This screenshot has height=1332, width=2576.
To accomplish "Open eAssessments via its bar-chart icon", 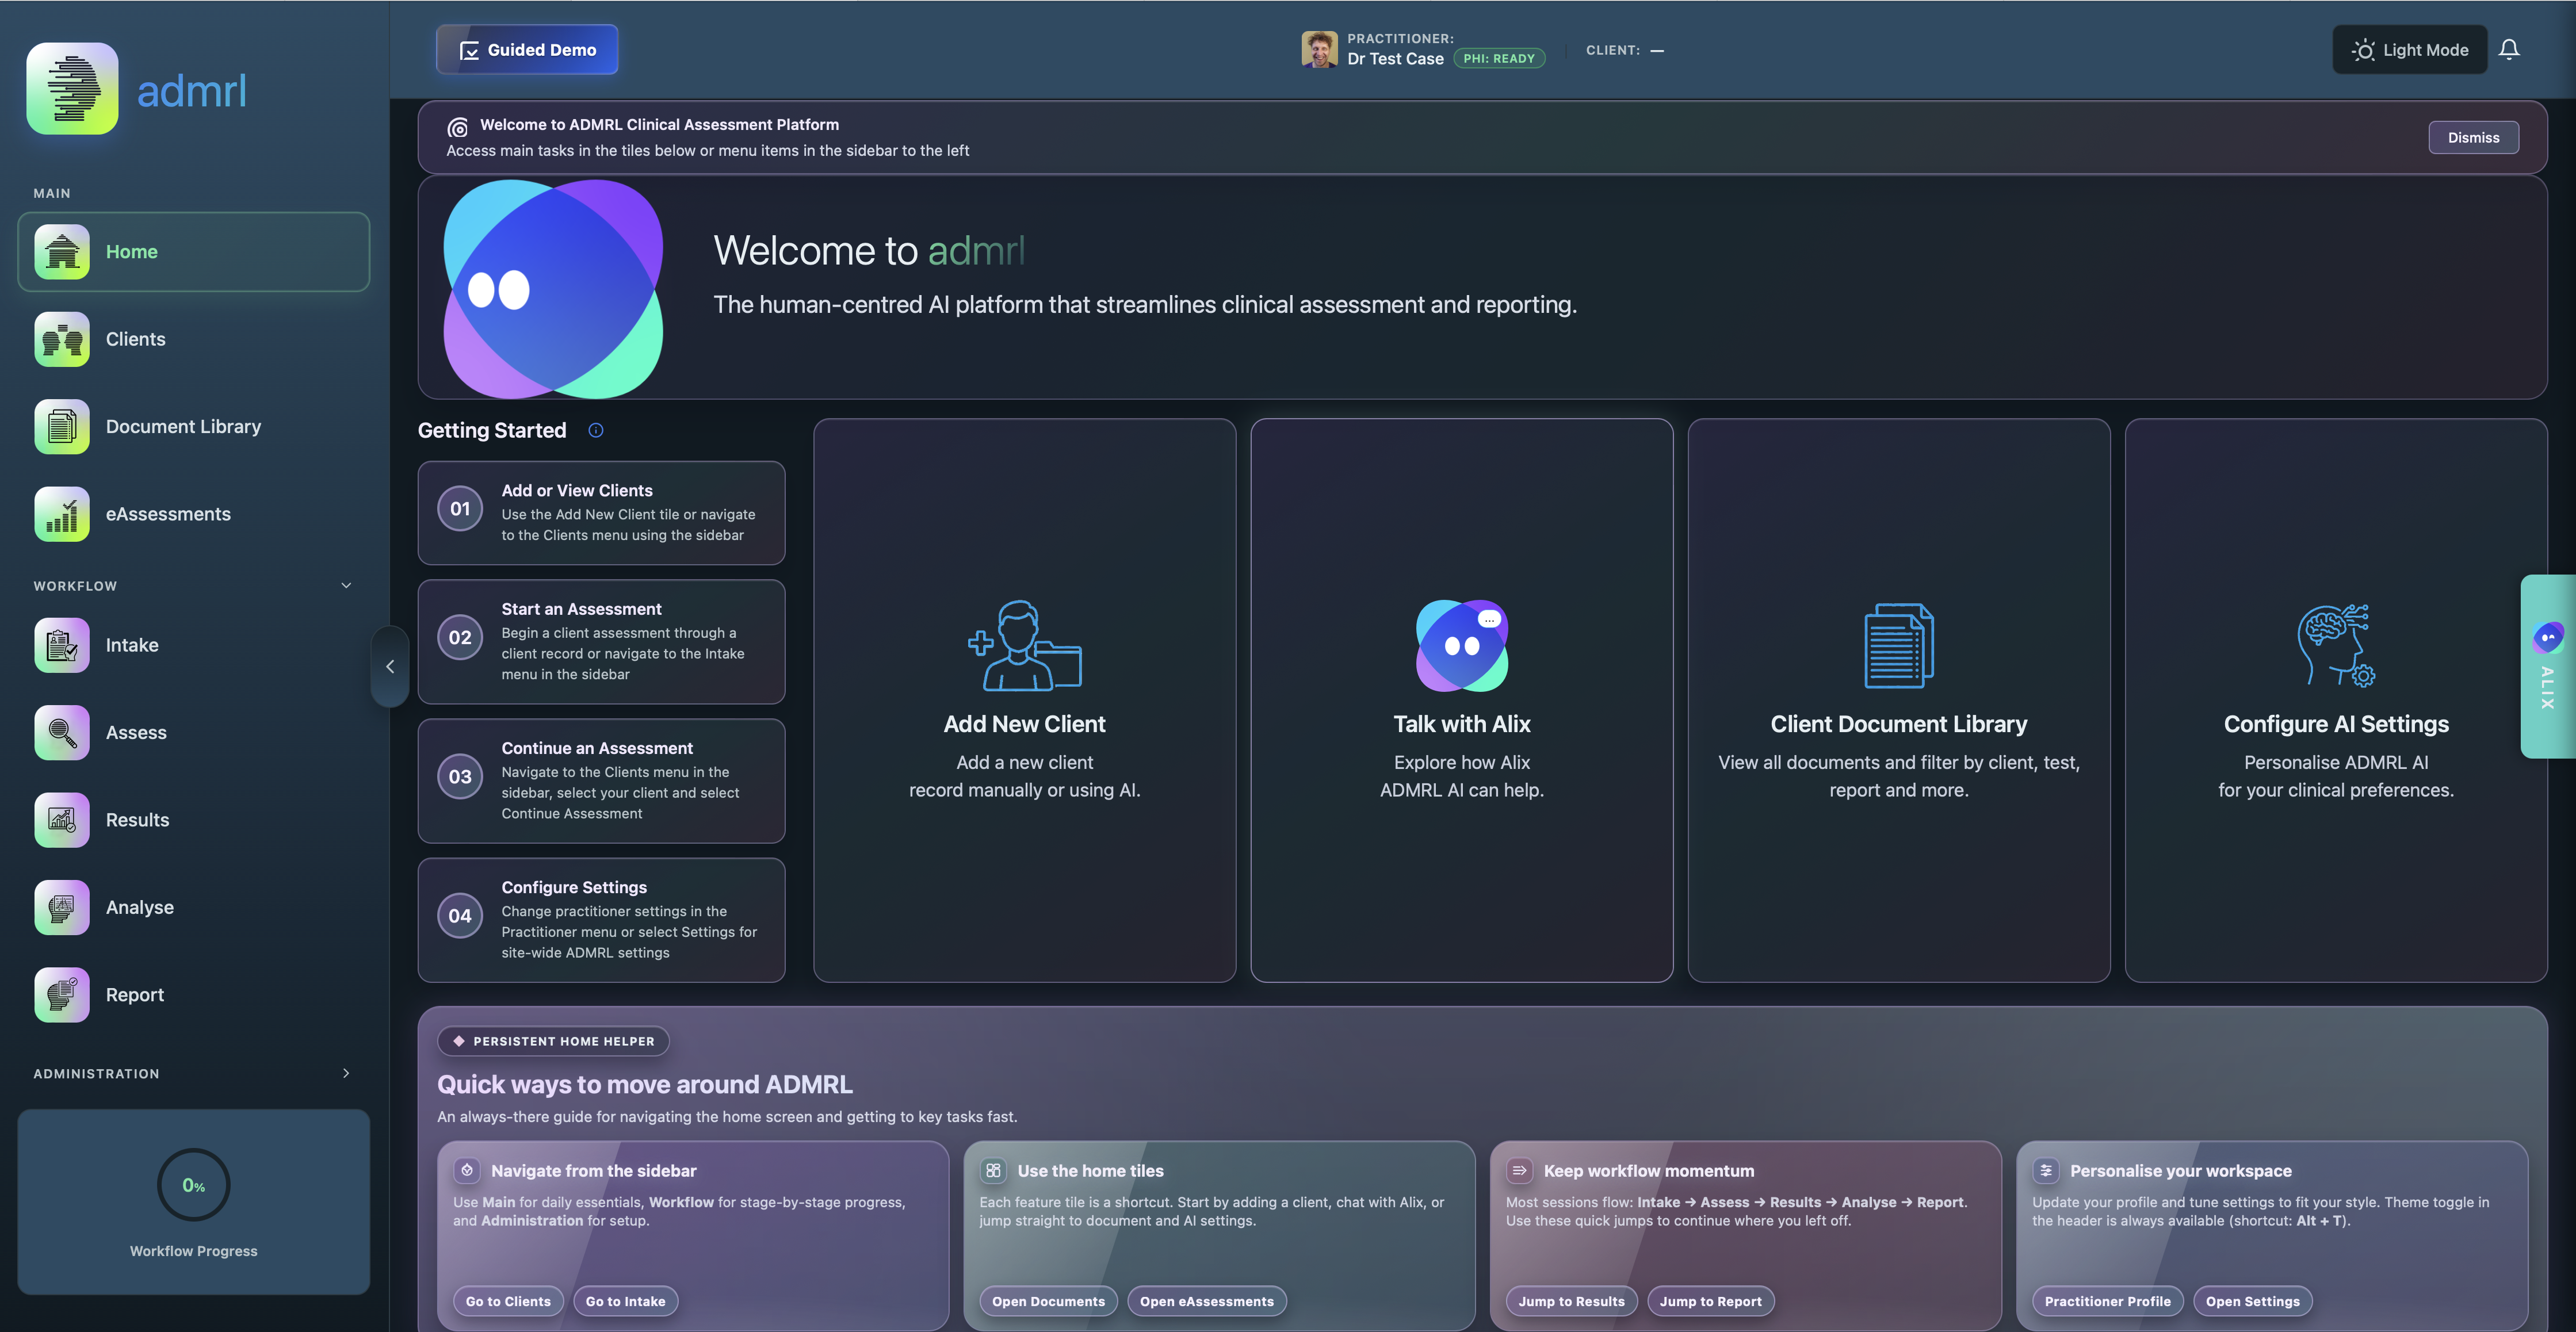I will pyautogui.click(x=61, y=514).
